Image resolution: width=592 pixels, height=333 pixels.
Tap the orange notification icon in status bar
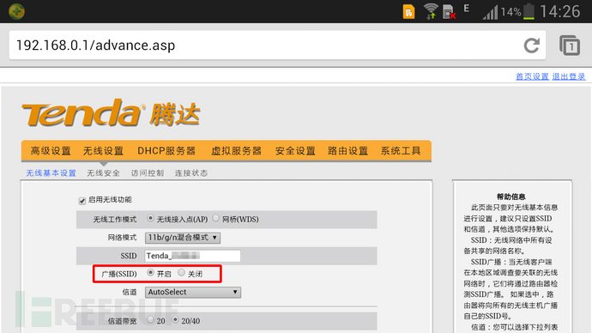(408, 12)
